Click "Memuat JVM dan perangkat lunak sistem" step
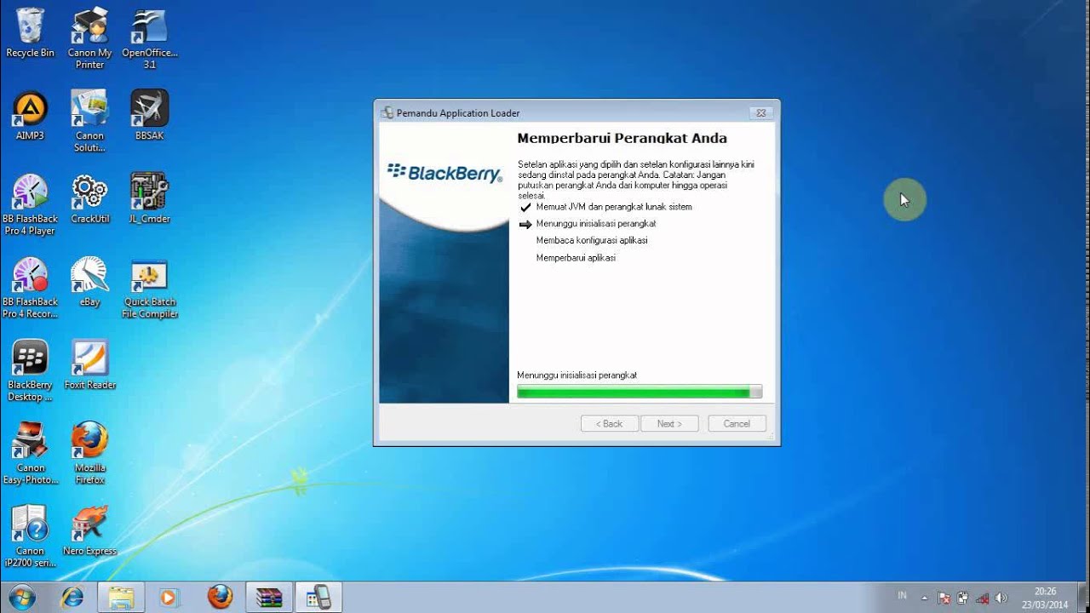Screen dimensions: 1090x613 click(614, 207)
